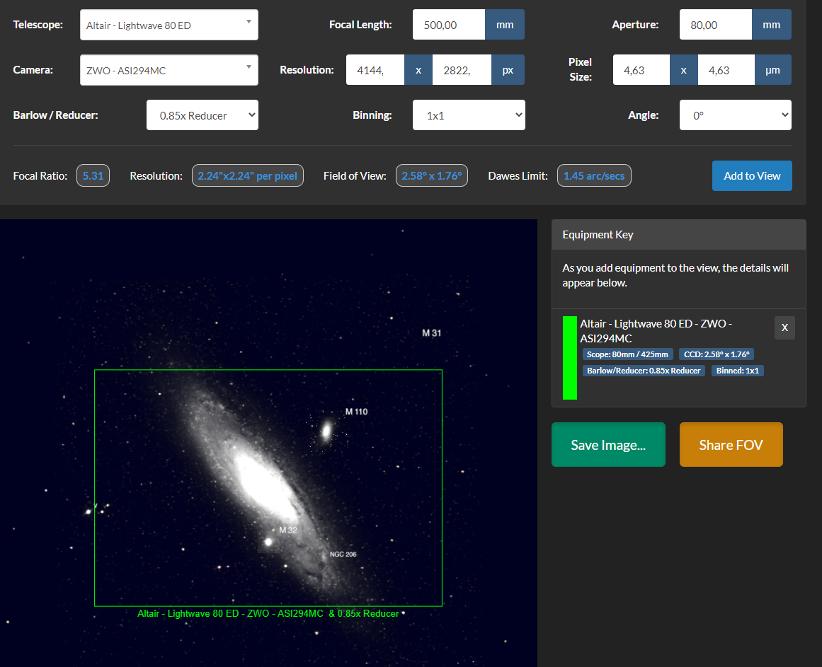Click the mm unit next to Aperture

pos(772,25)
